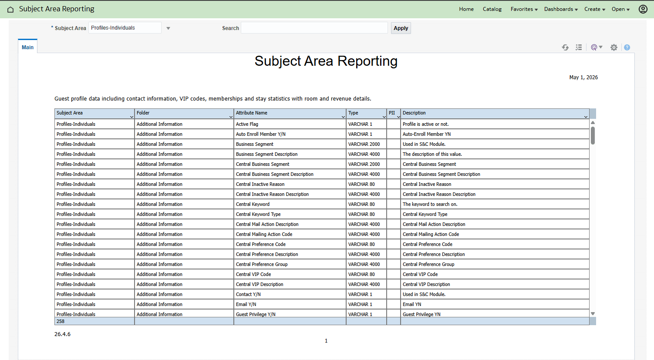654x360 pixels.
Task: Open Description column header dropdown arrow
Action: pos(586,117)
